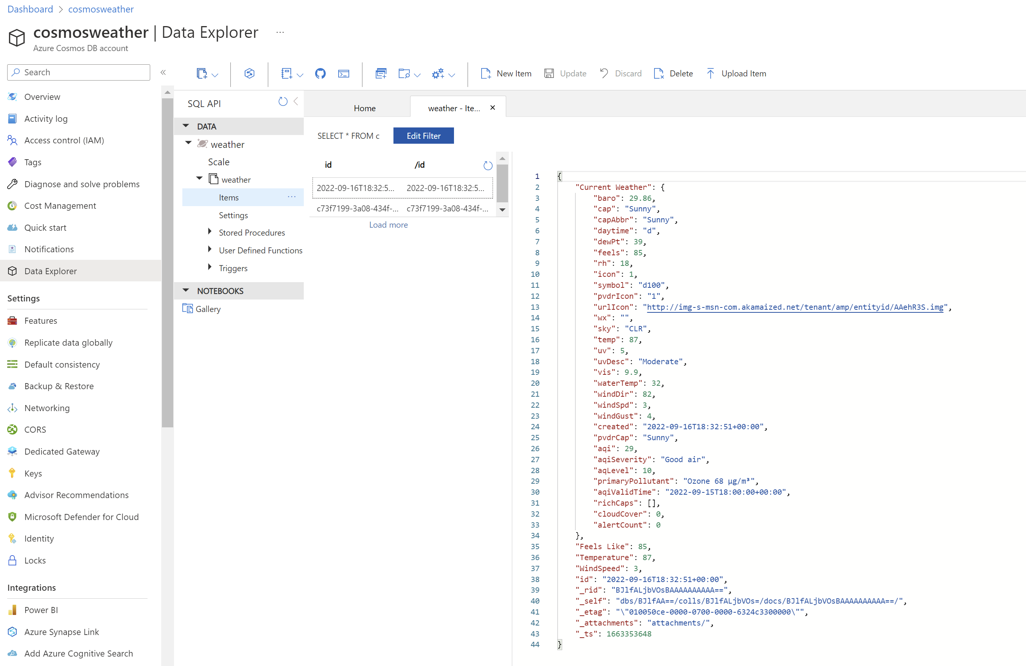Image resolution: width=1026 pixels, height=666 pixels.
Task: Delete the selected item
Action: pos(673,74)
